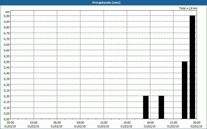Click the 0,45 y-axis value
The height and width of the screenshot is (129, 207).
pyautogui.click(x=7, y=67)
